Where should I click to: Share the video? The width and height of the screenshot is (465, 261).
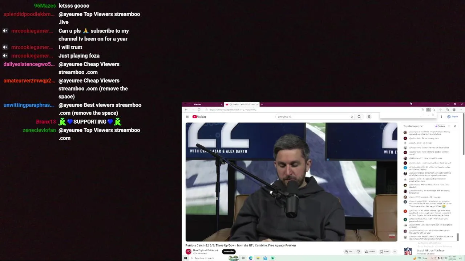tap(370, 252)
